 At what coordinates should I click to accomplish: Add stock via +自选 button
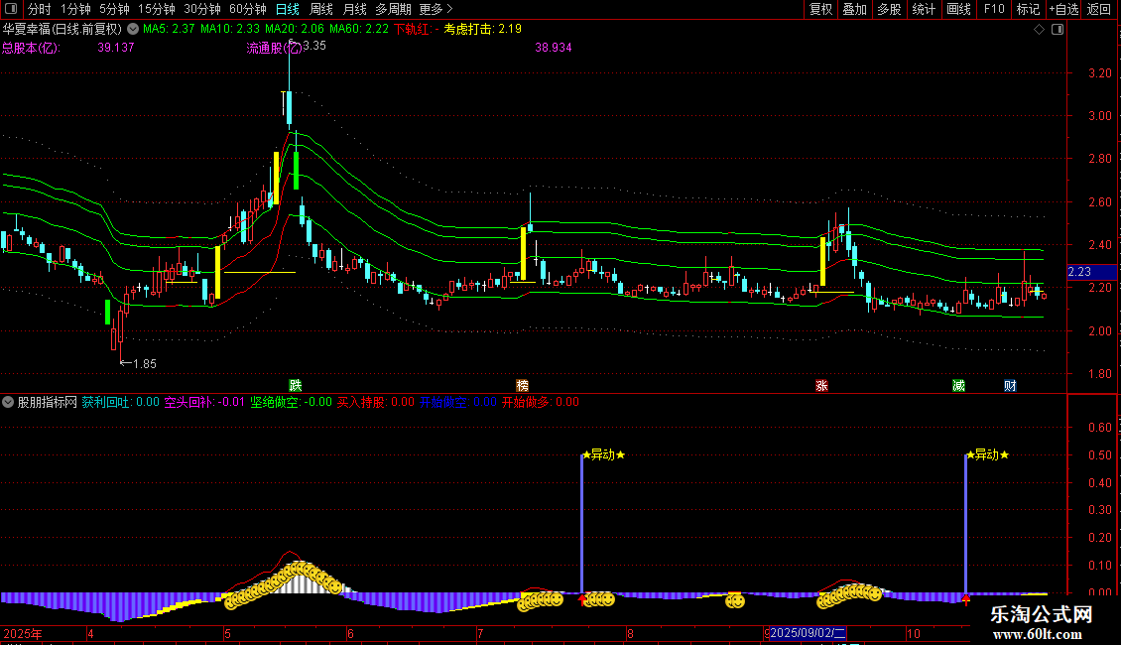(x=1063, y=9)
